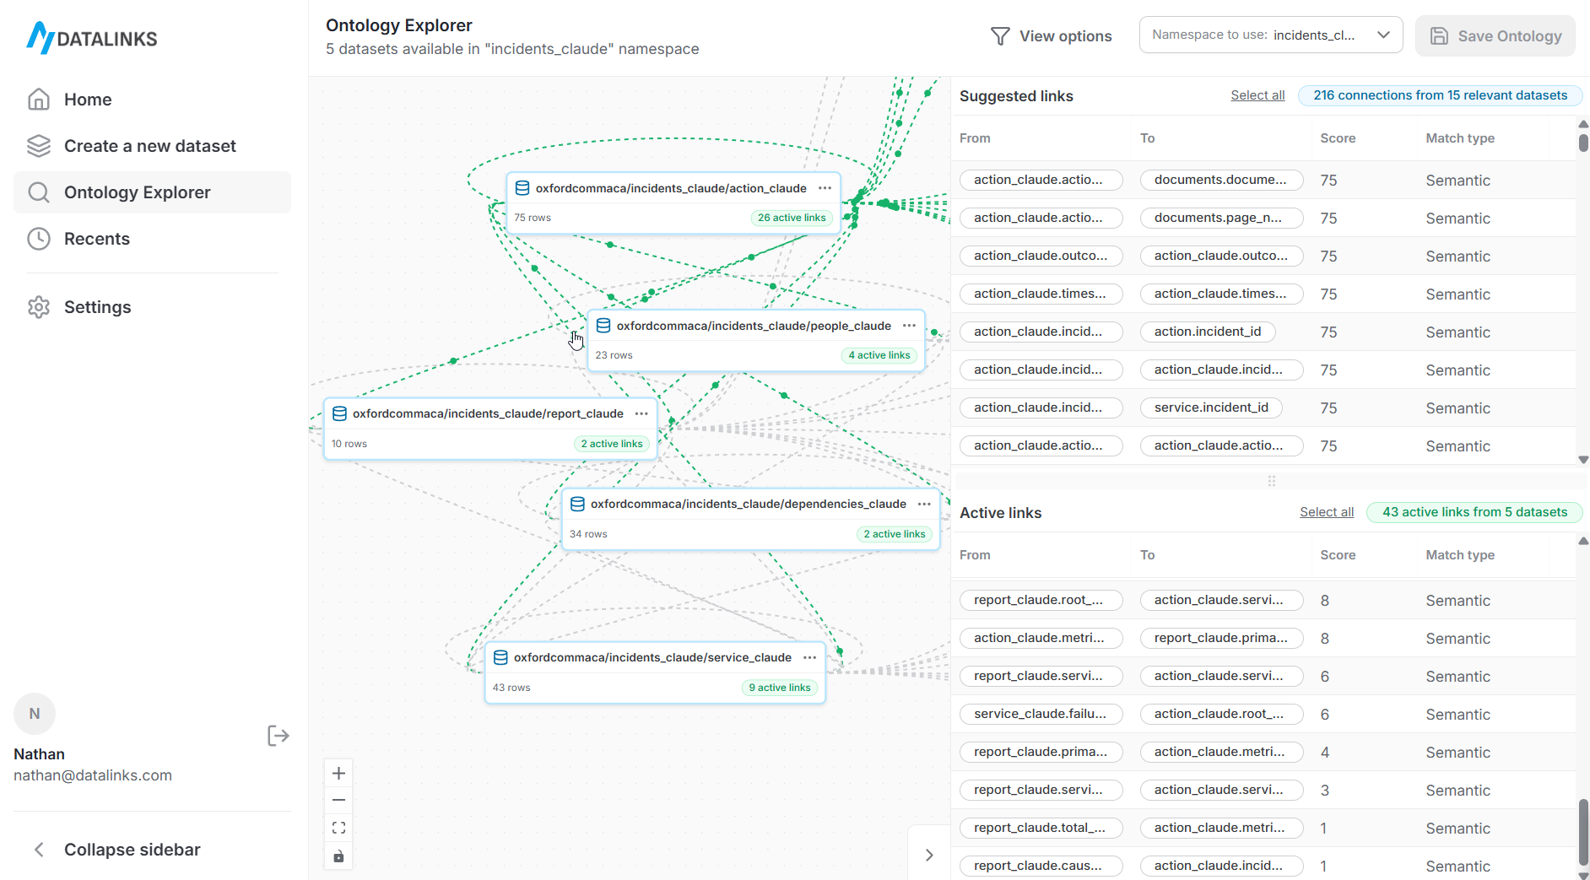The width and height of the screenshot is (1590, 880).
Task: Expand the View options menu
Action: 1052,35
